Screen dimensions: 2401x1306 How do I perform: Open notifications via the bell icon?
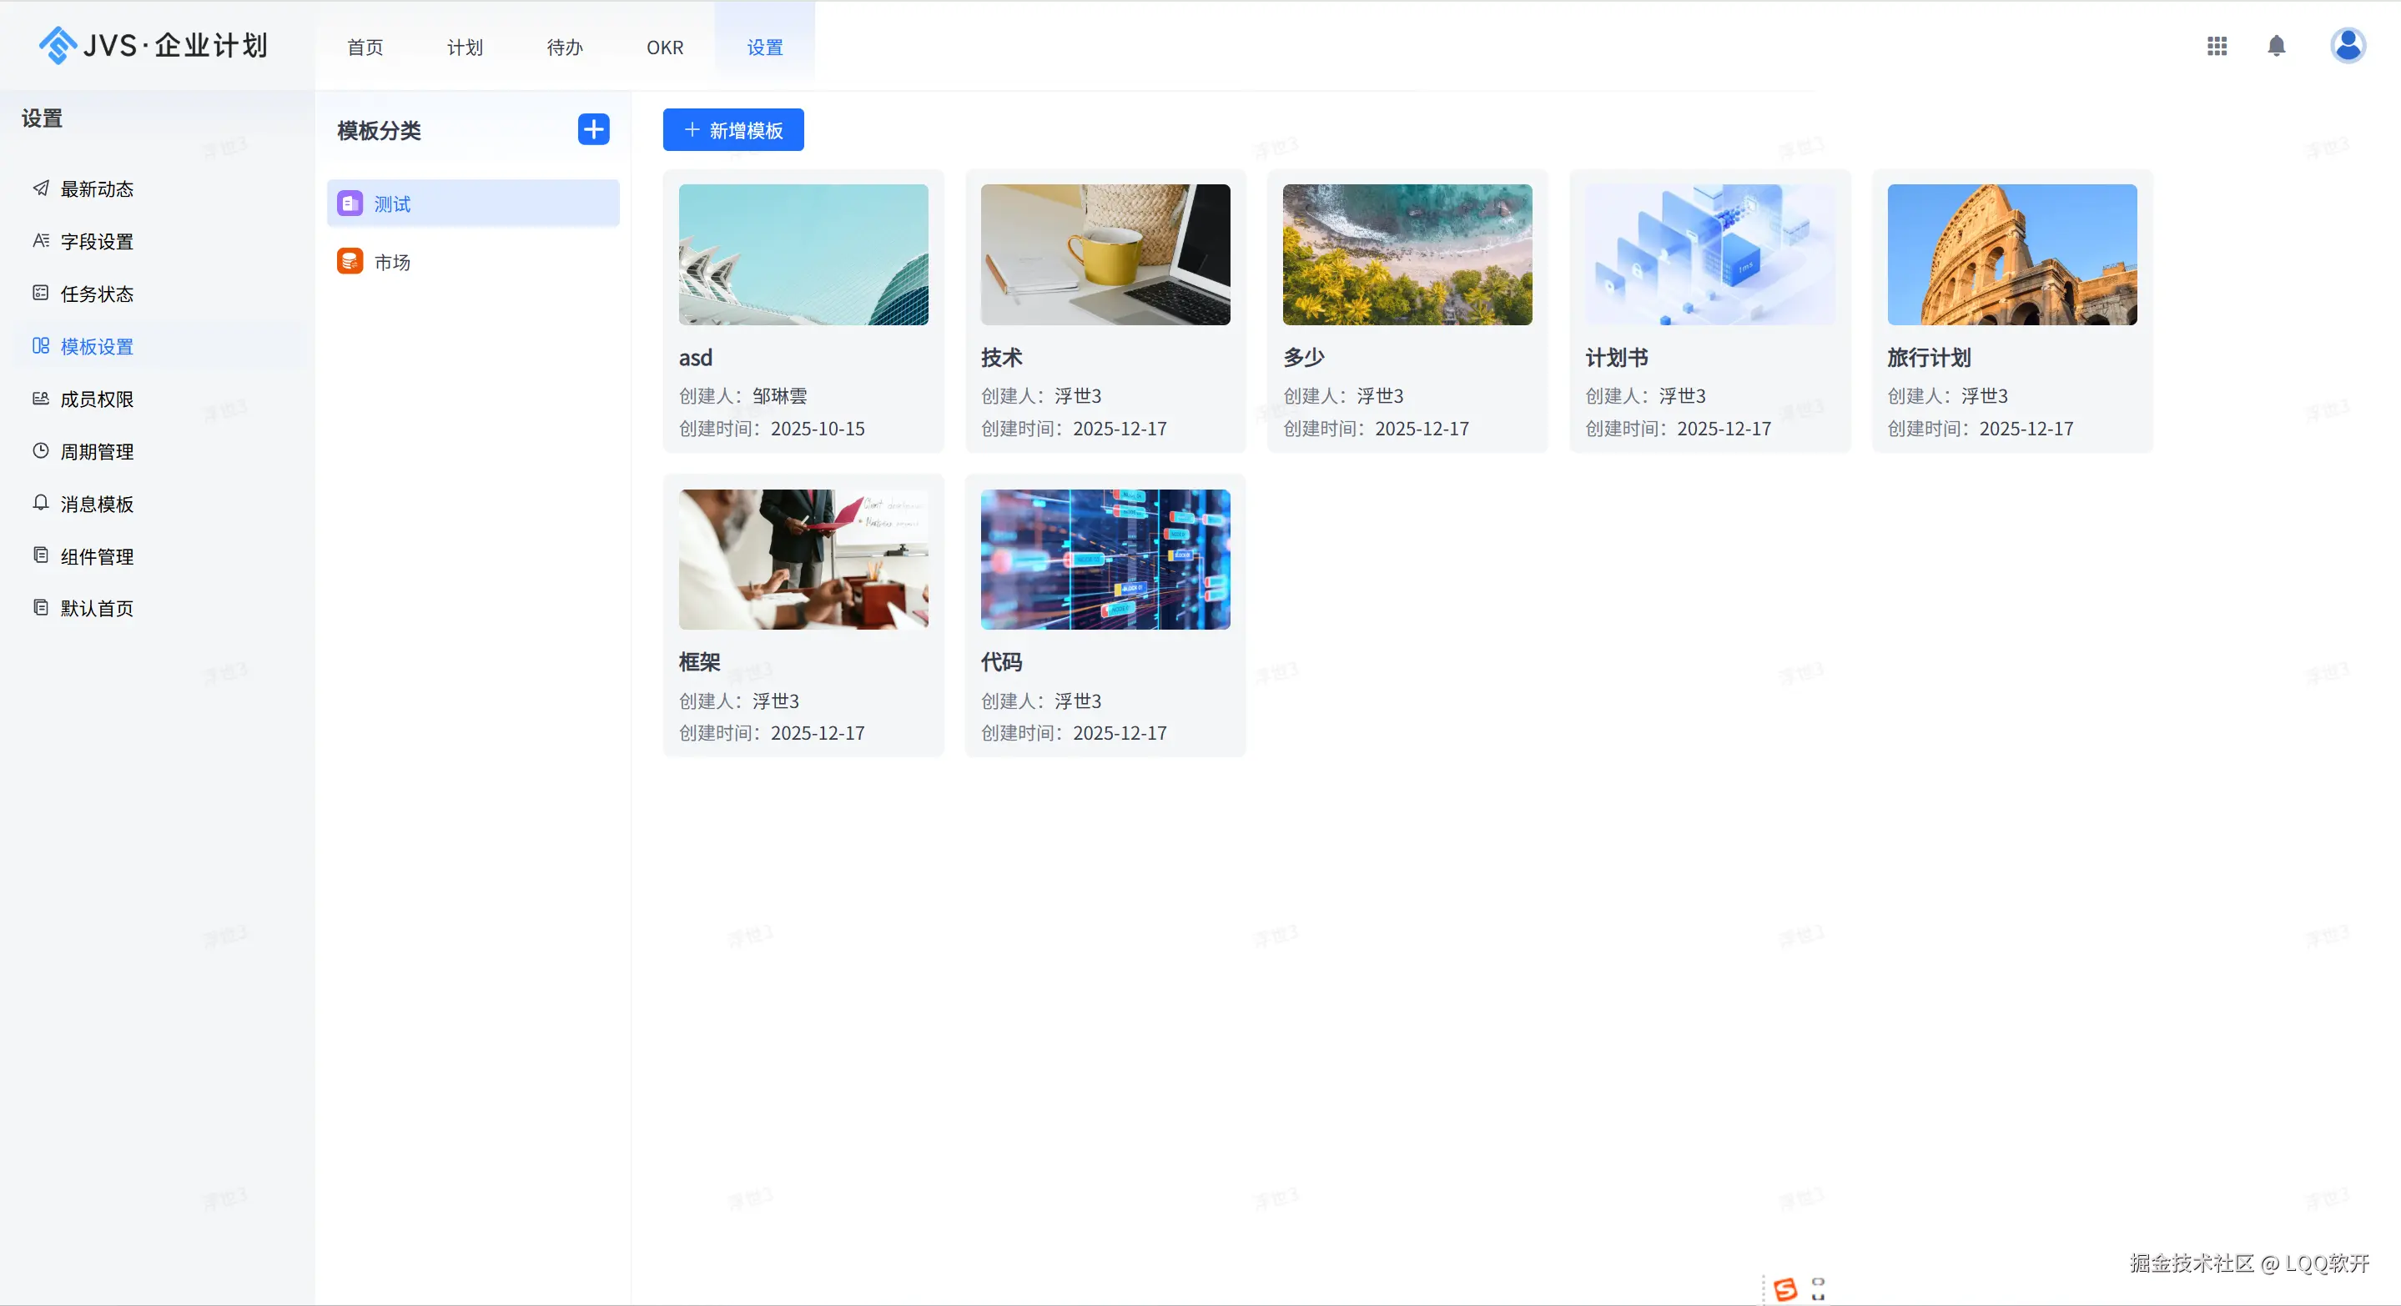tap(2277, 46)
